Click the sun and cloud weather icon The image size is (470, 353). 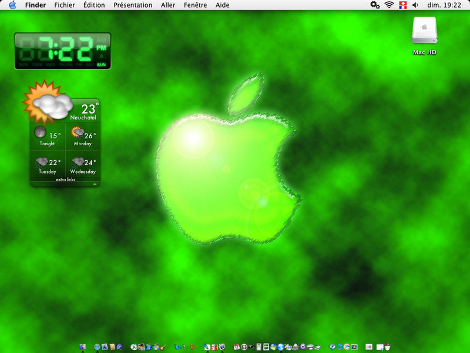tap(48, 102)
